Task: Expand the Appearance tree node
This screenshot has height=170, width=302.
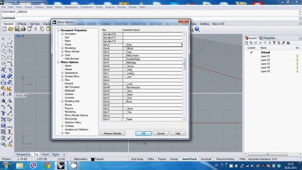Action: pyautogui.click(x=62, y=73)
